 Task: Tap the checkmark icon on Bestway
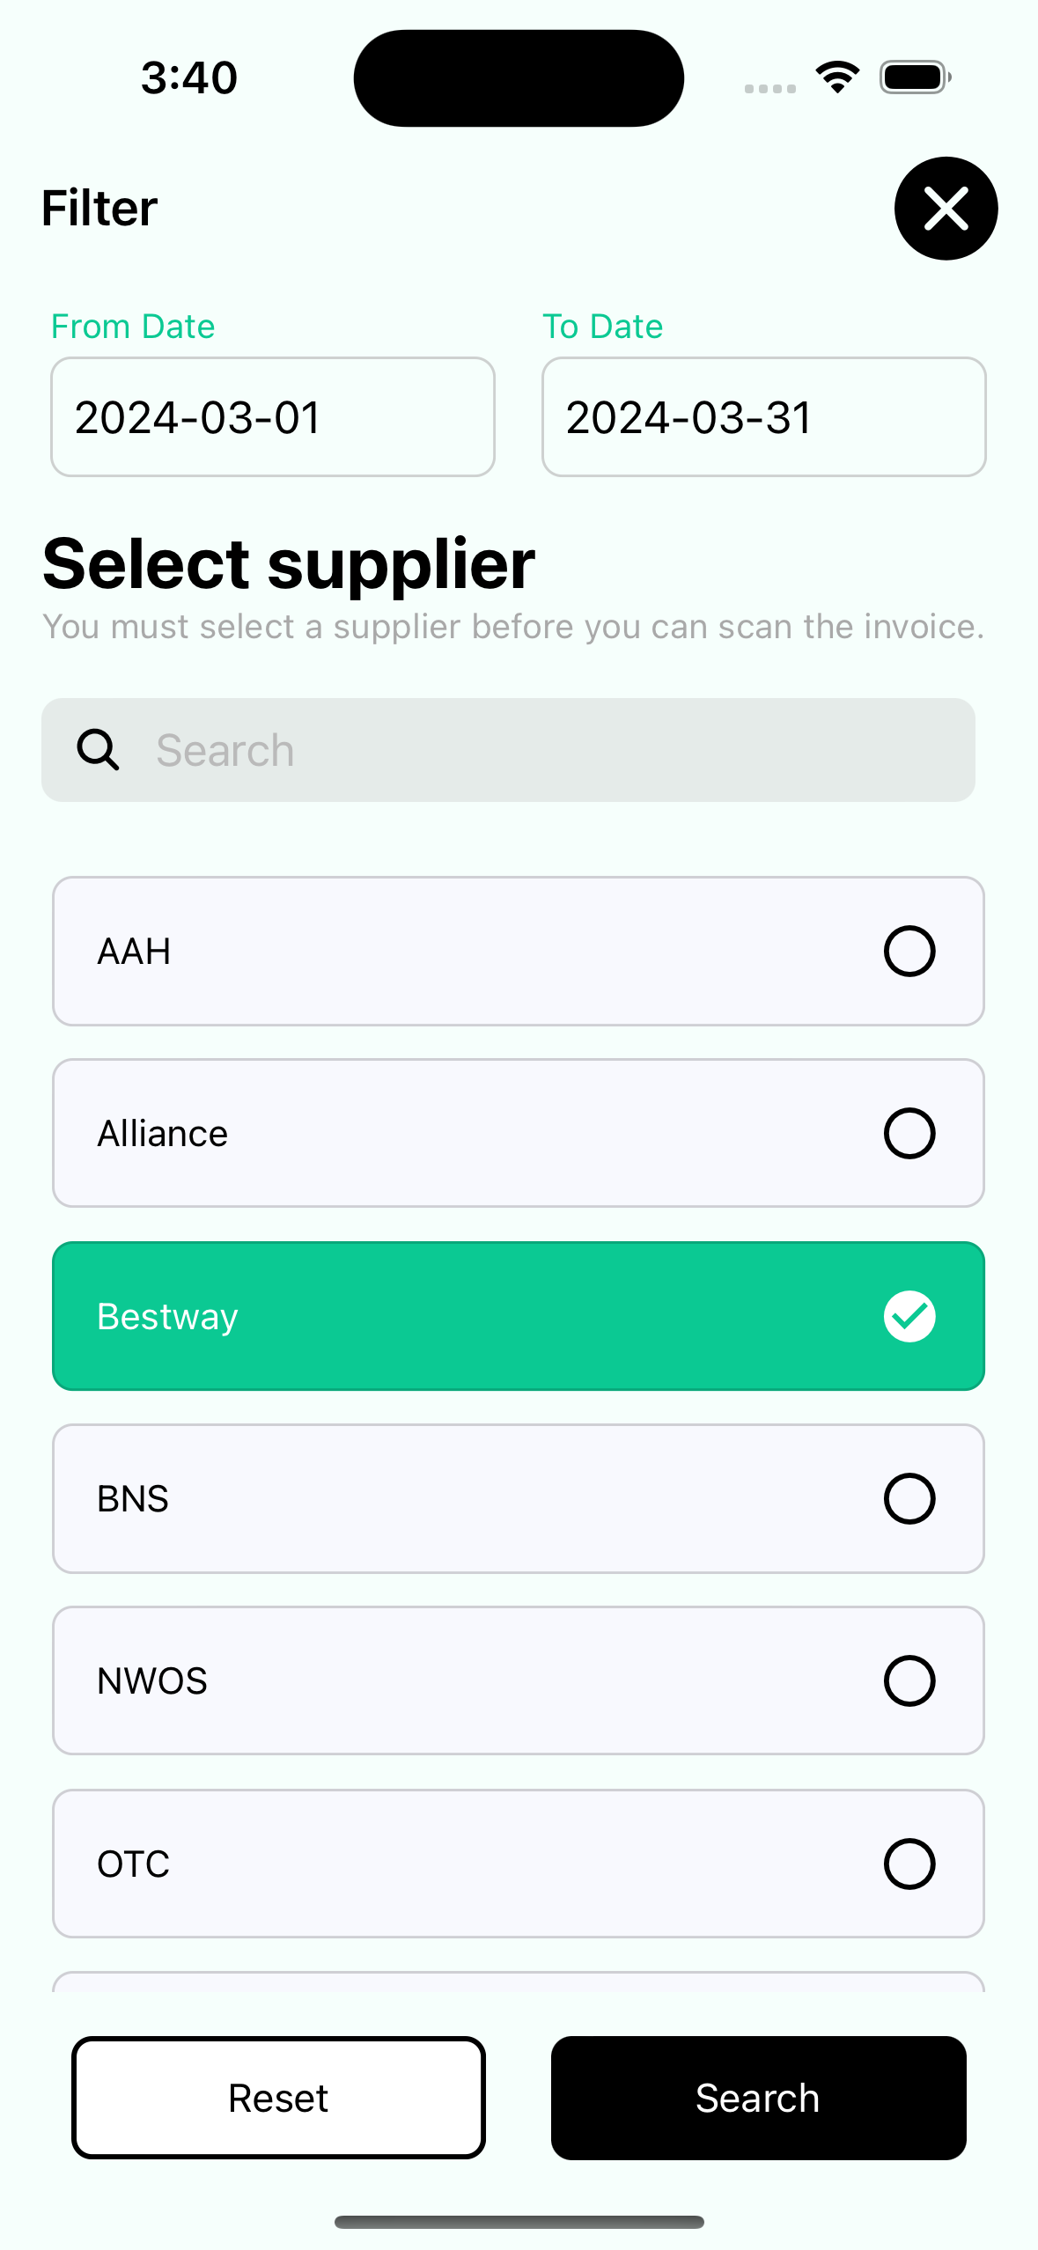point(909,1316)
